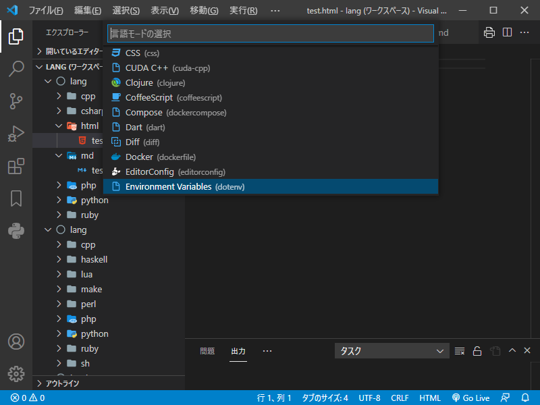Open the Search view in activity bar
Viewport: 540px width, 405px height.
16,69
